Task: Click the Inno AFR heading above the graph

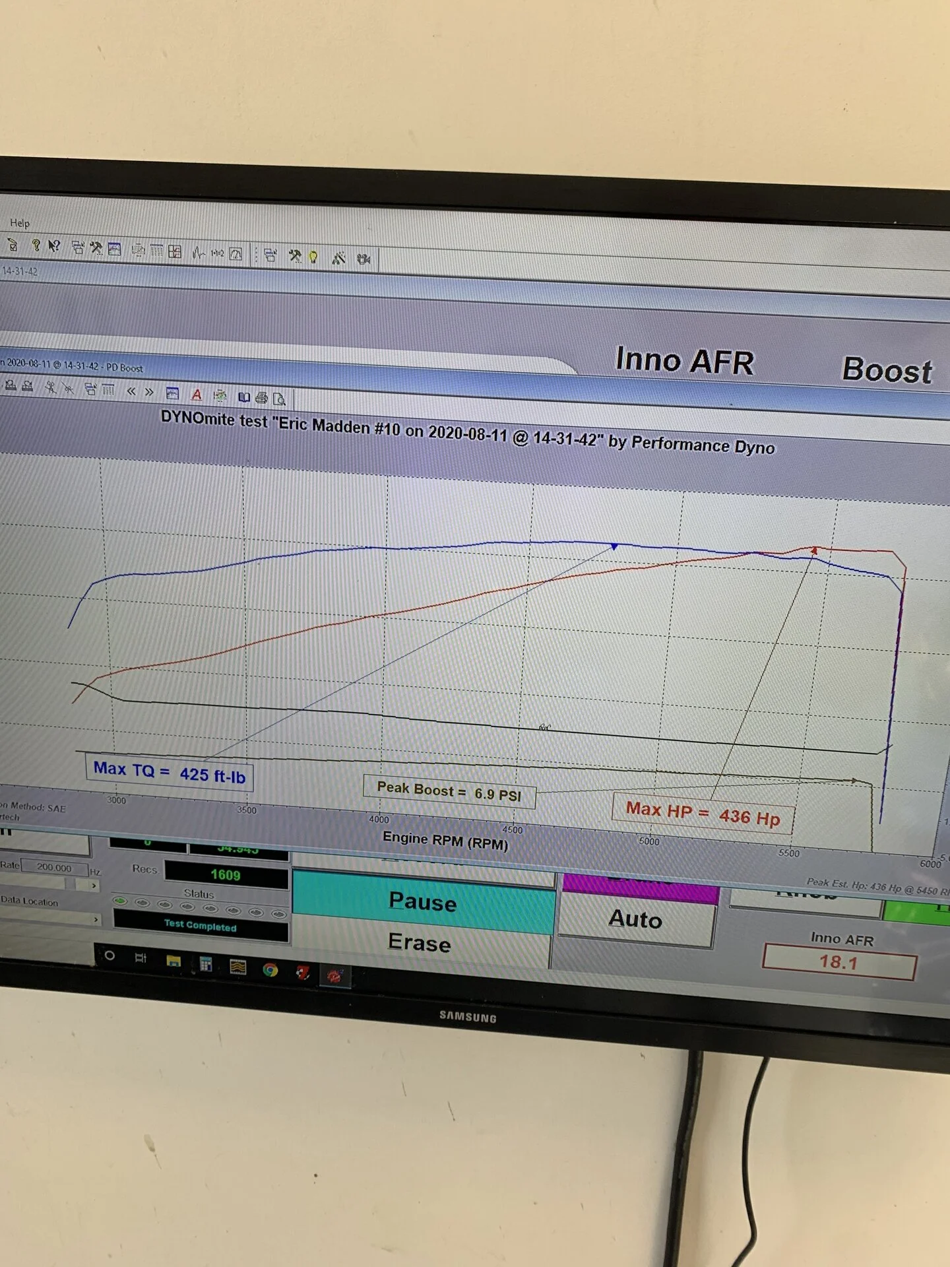Action: click(685, 361)
